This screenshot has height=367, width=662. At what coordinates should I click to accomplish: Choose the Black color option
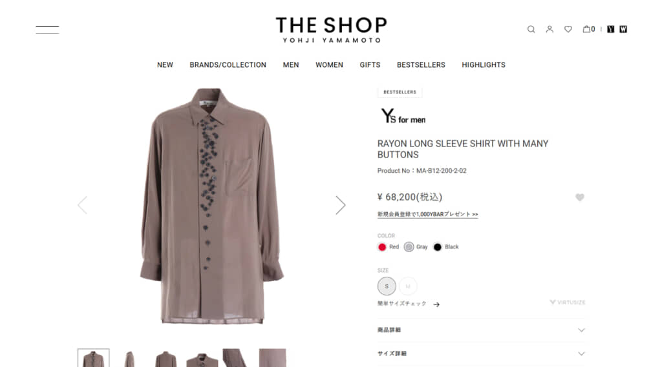coord(446,247)
